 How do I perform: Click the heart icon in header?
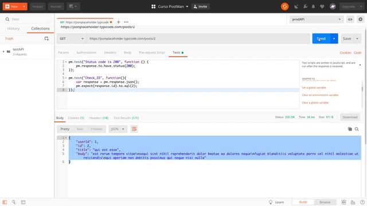322,6
